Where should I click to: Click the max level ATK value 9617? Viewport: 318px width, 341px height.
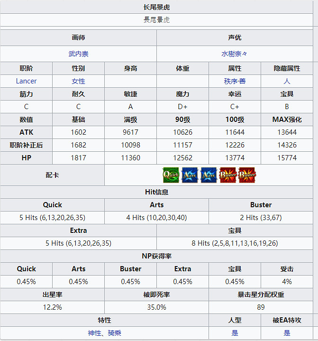point(130,132)
